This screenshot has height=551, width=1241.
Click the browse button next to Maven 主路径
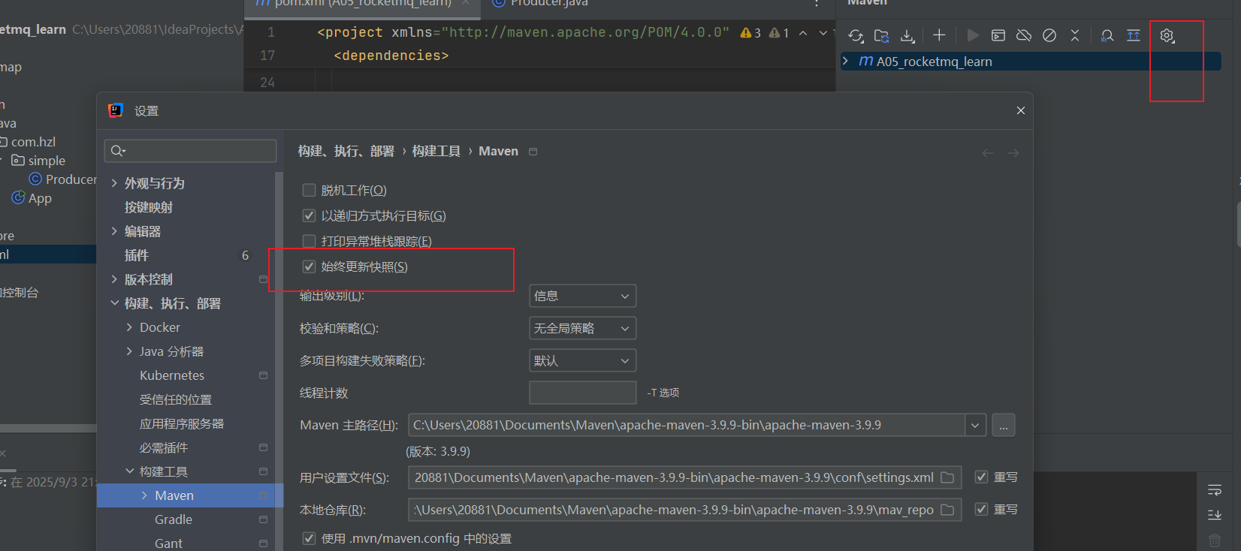[x=1004, y=425]
